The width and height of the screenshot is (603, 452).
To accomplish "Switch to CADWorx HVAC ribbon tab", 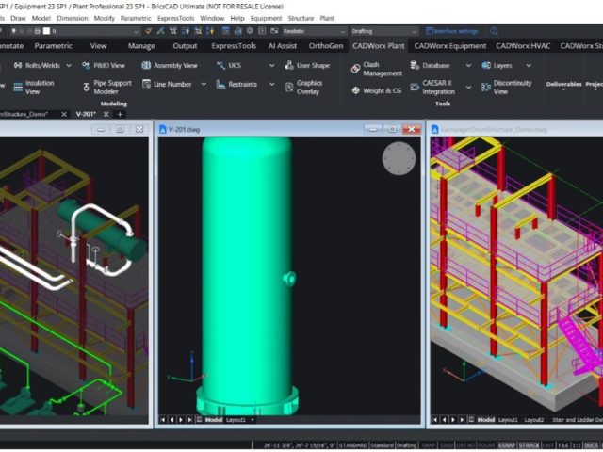I will (x=523, y=46).
